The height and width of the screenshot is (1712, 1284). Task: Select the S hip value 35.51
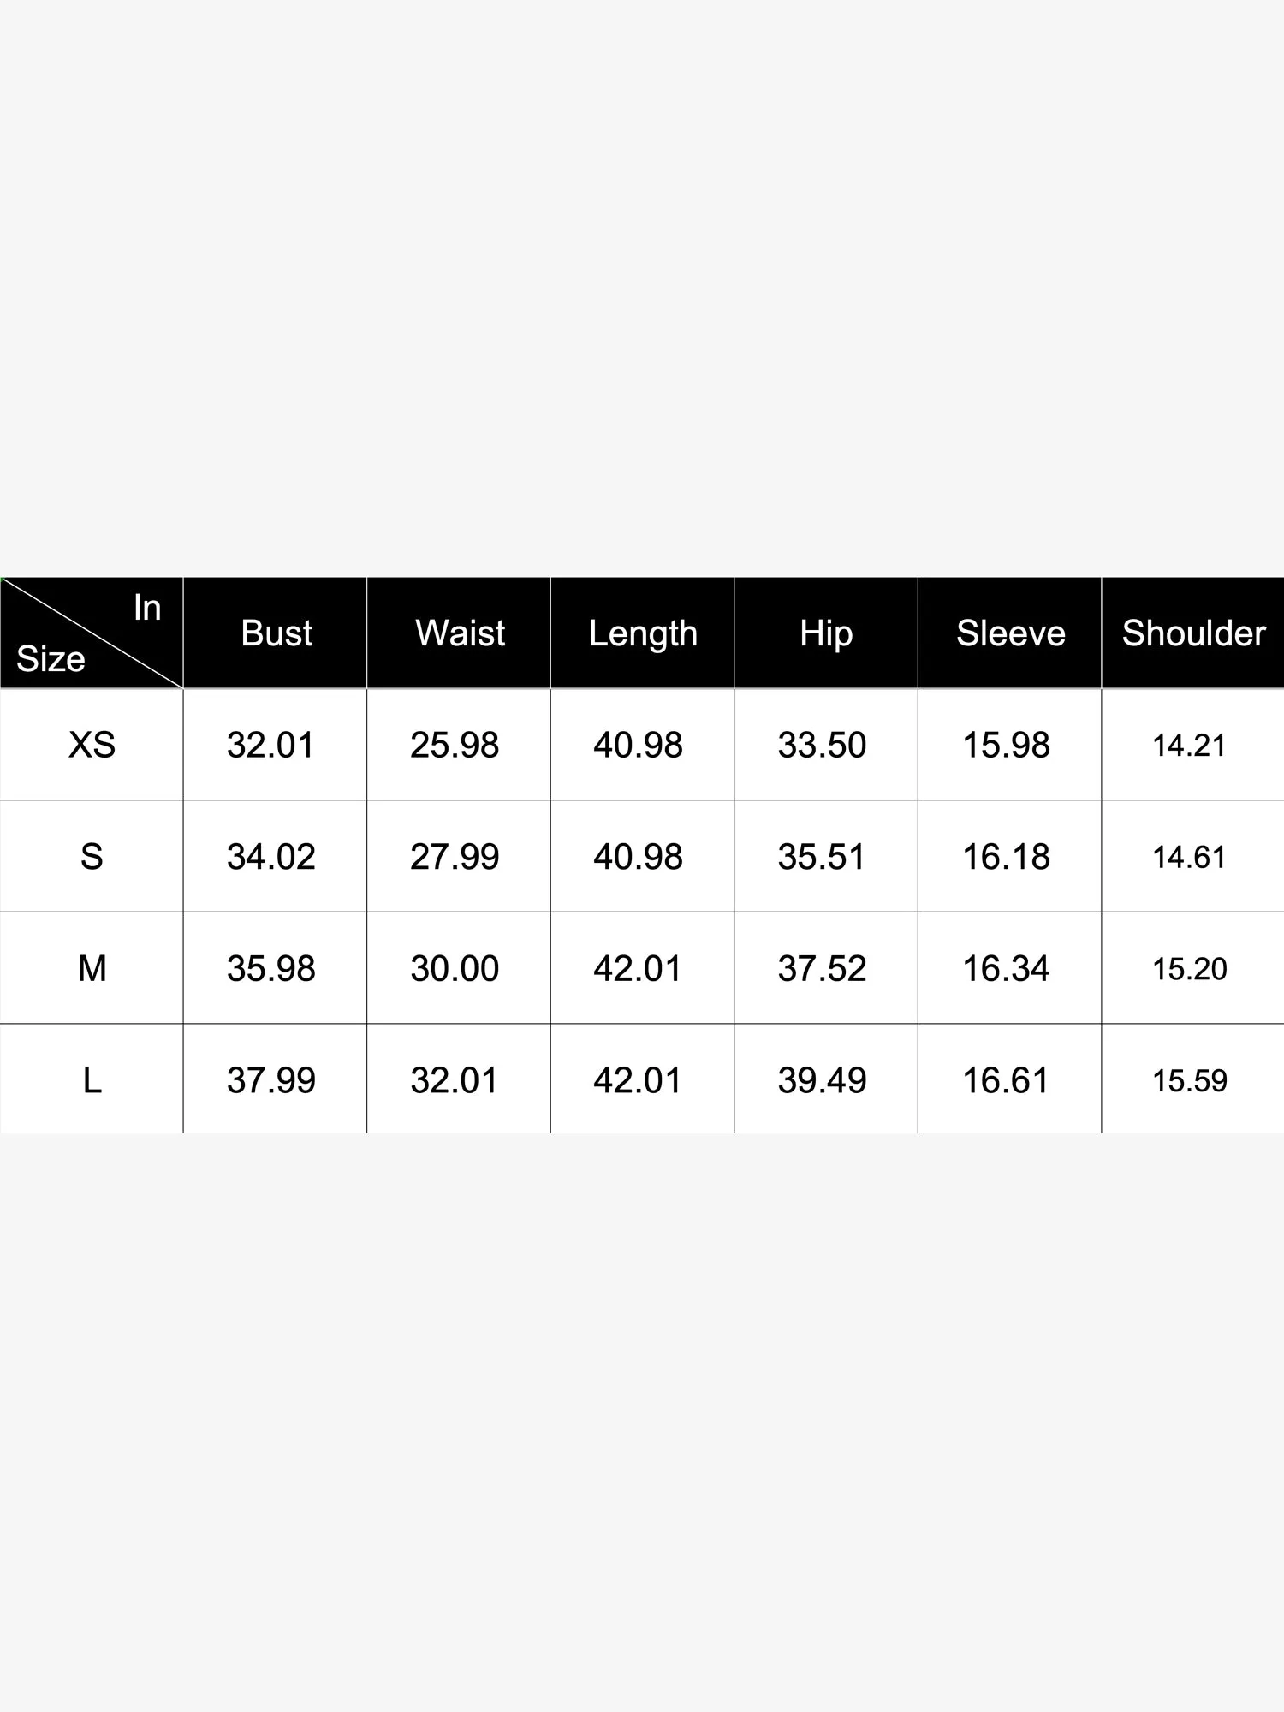[x=822, y=857]
